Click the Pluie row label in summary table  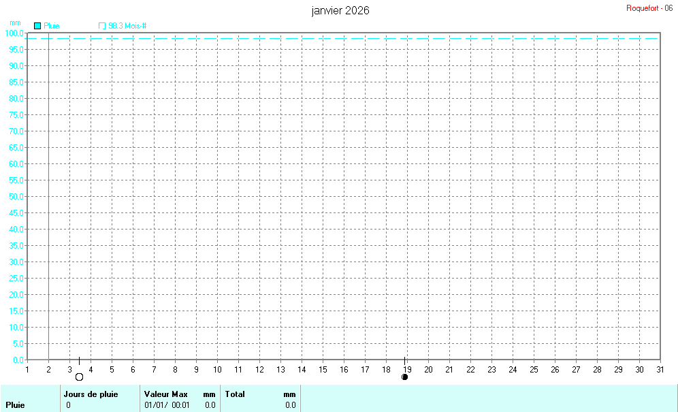pyautogui.click(x=15, y=405)
